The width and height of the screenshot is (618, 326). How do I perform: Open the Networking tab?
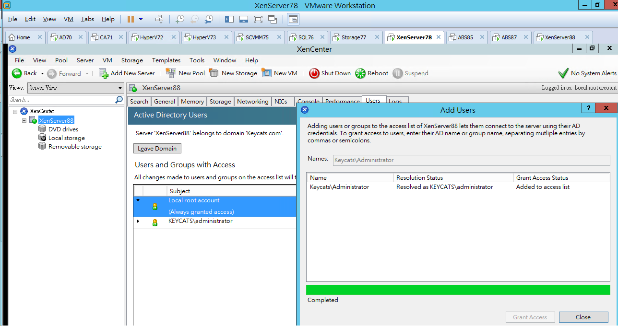click(252, 101)
